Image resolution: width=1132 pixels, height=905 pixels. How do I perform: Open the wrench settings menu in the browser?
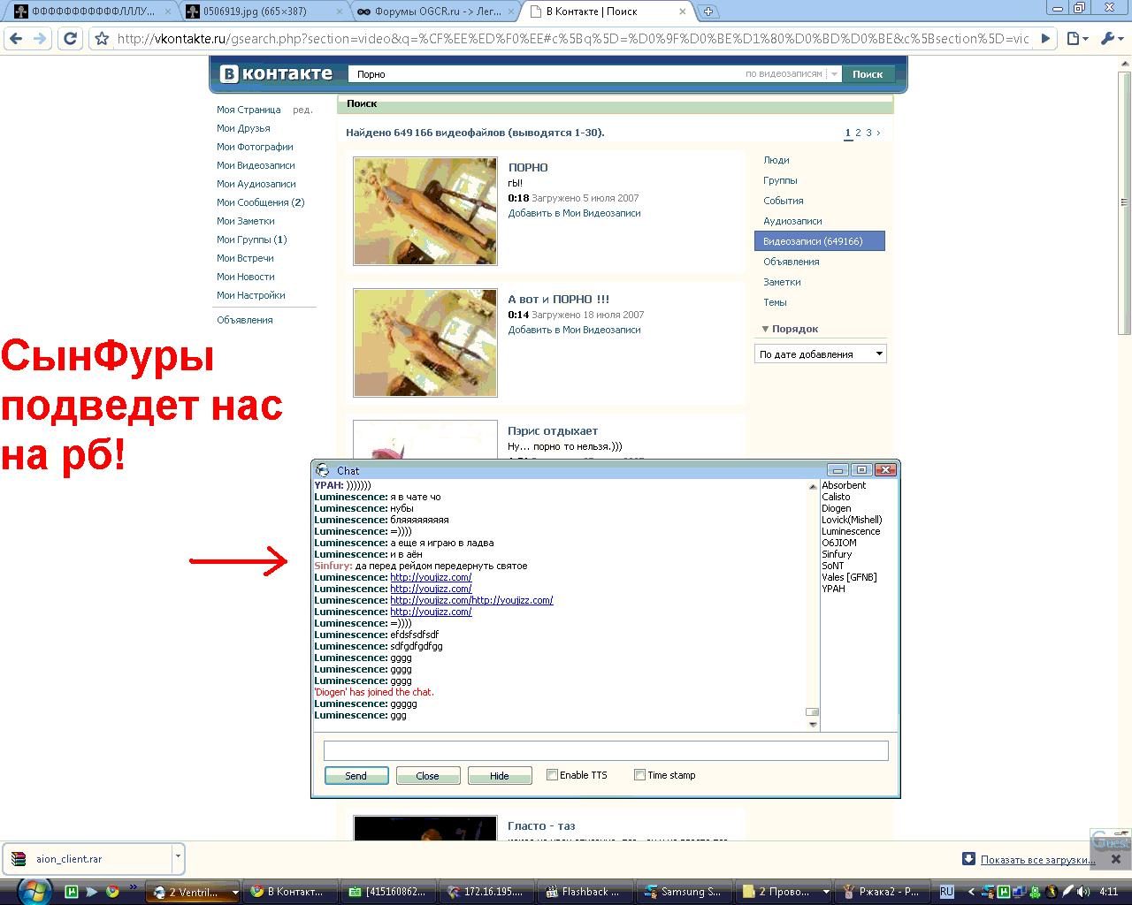coord(1110,39)
